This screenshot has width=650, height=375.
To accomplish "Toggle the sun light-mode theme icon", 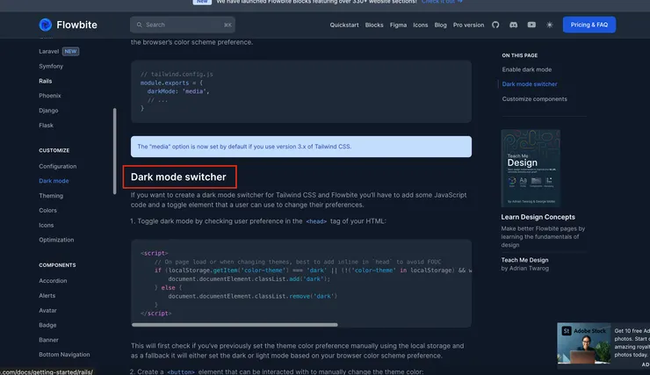I will click(x=550, y=25).
